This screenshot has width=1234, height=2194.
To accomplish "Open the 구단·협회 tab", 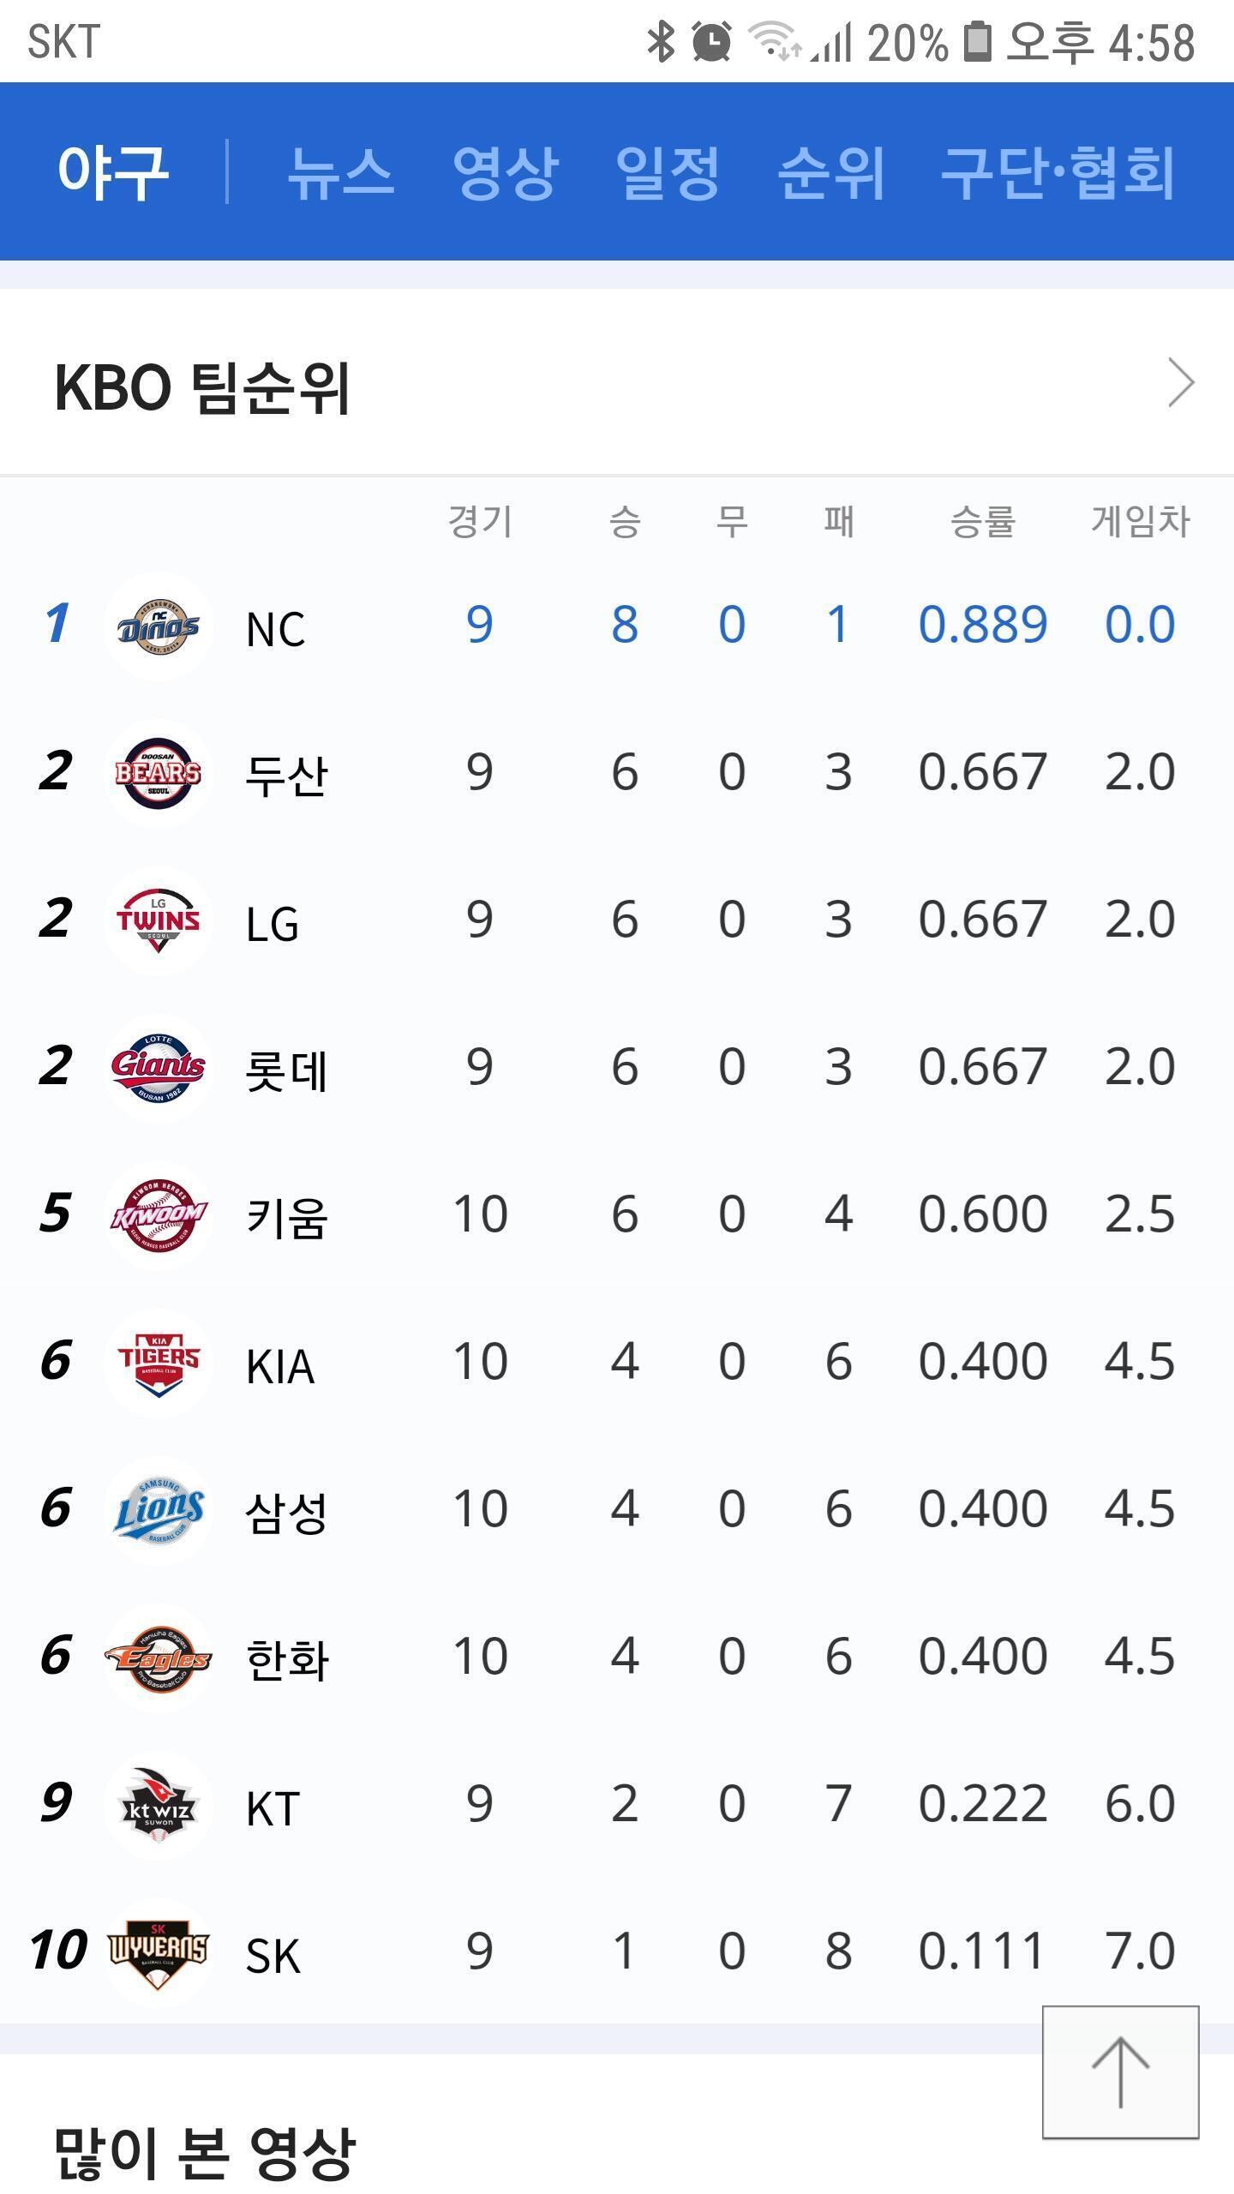I will (x=1057, y=172).
